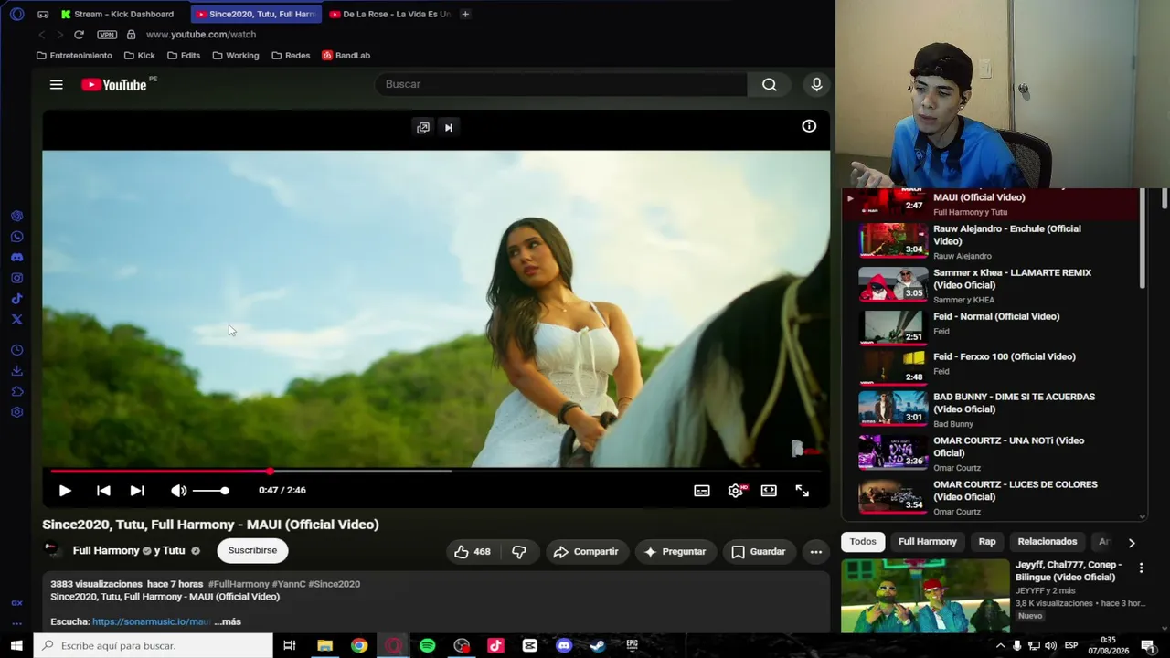Play Rauw Alejandro - Enchule from playlist
The image size is (1170, 658).
pos(994,241)
